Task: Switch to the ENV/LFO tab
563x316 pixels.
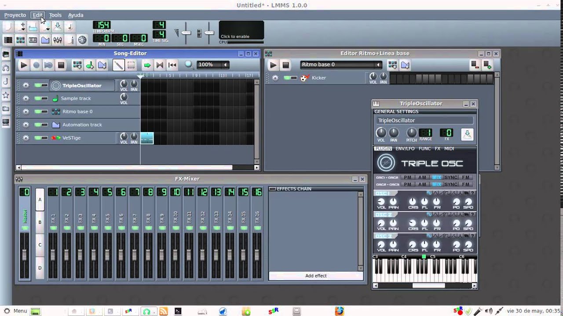Action: (x=405, y=149)
